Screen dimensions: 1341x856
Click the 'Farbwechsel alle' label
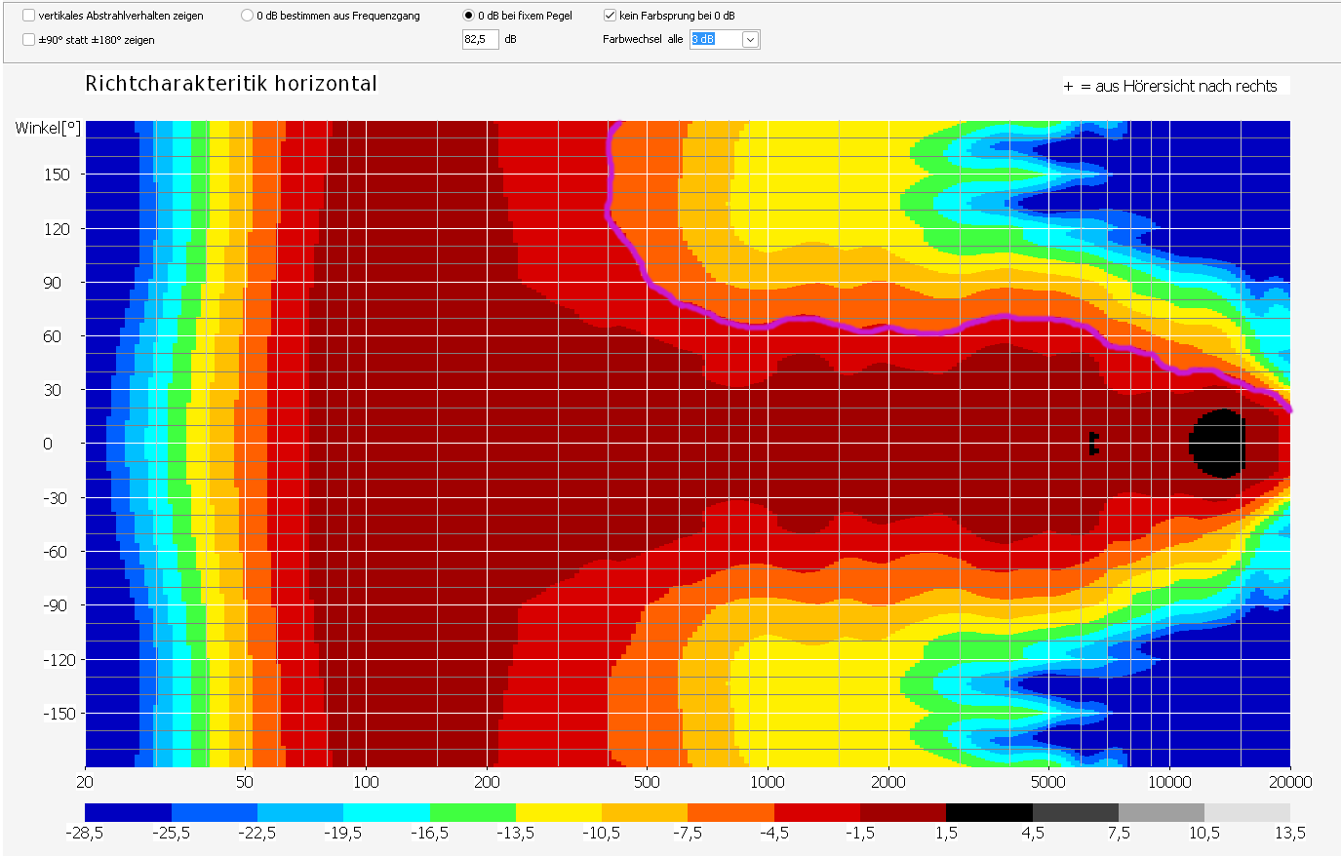643,40
